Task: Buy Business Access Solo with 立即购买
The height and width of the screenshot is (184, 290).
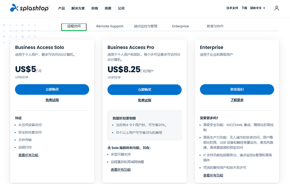Action: click(52, 90)
